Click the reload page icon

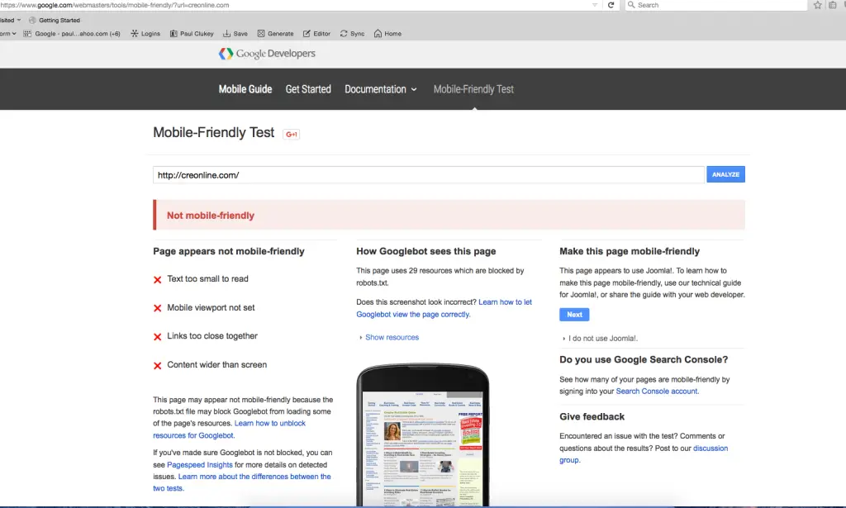click(611, 5)
